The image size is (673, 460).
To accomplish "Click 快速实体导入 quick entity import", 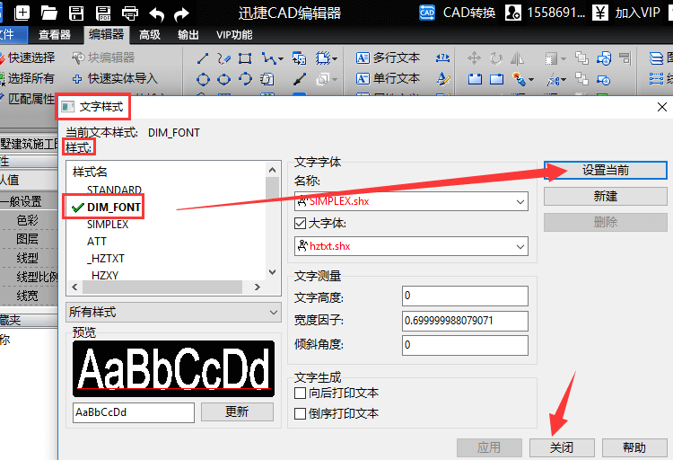I will coord(115,78).
